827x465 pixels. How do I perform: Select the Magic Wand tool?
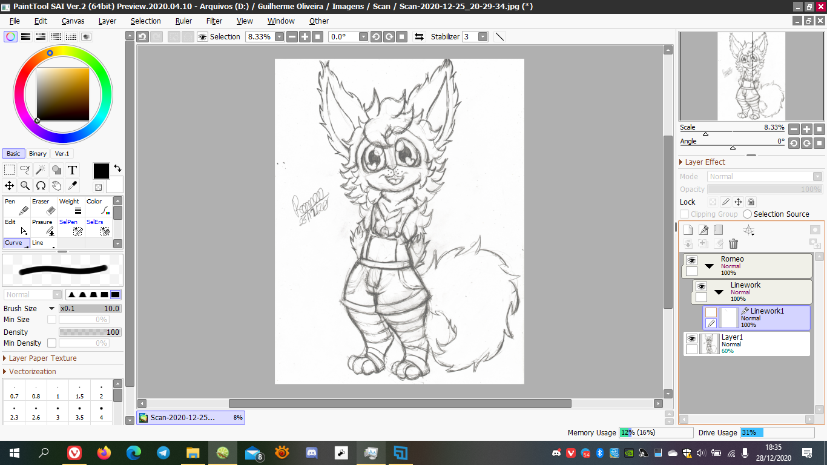click(41, 170)
